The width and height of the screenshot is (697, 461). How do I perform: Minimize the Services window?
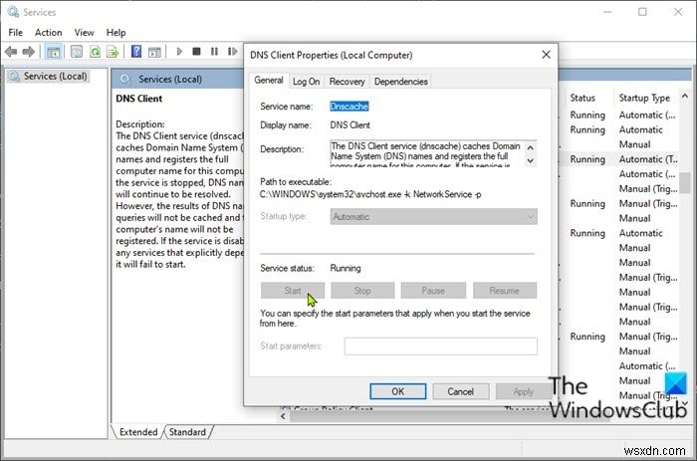(607, 12)
